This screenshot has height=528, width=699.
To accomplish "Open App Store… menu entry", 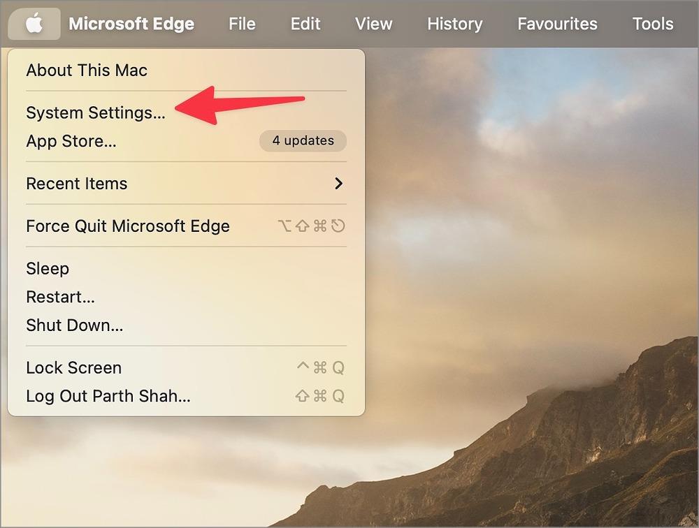I will pyautogui.click(x=187, y=141).
